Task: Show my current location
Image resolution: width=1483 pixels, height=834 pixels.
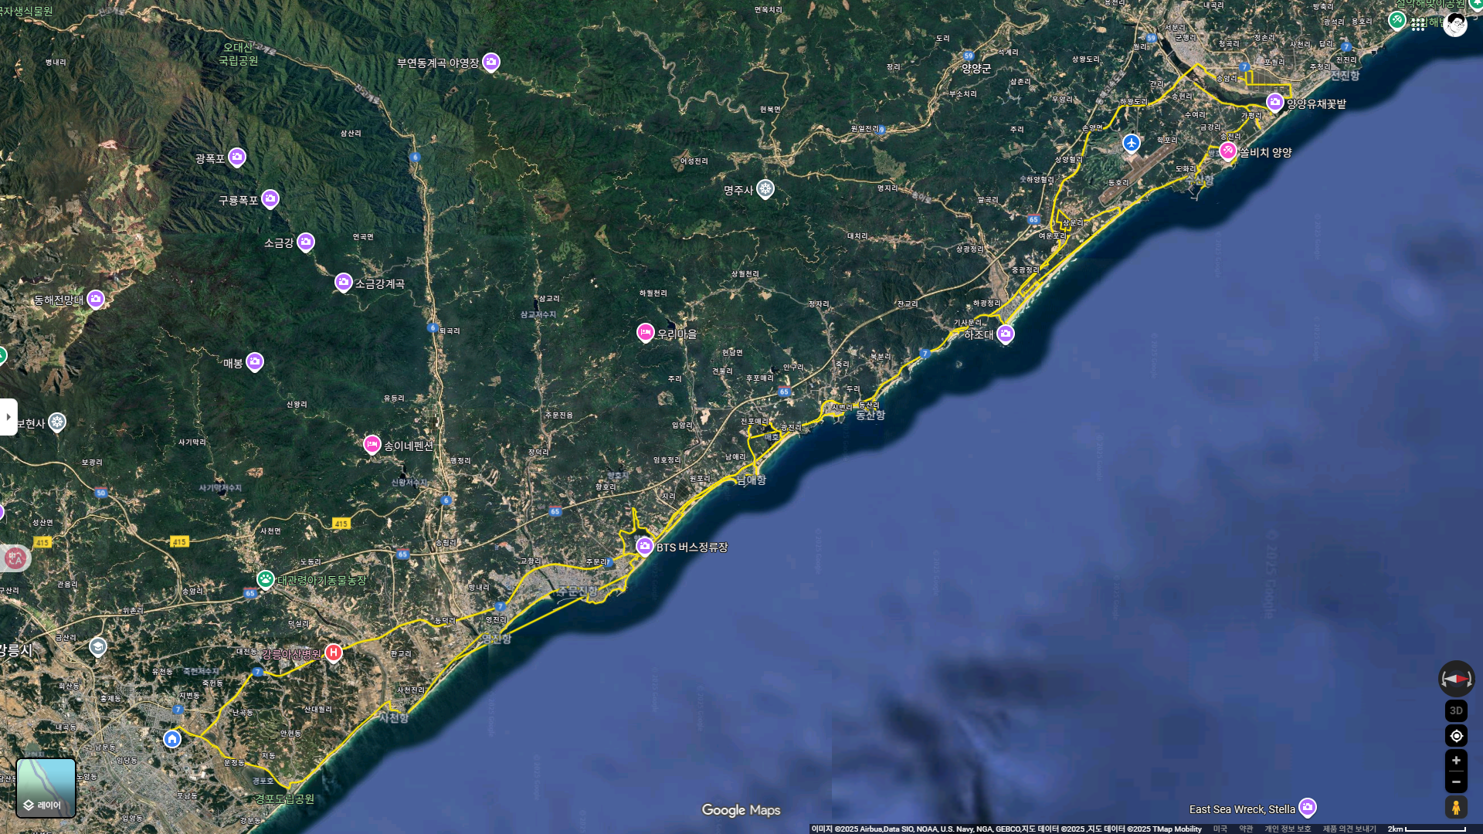Action: [1456, 736]
